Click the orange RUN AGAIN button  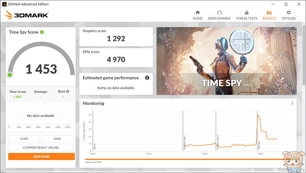point(42,156)
